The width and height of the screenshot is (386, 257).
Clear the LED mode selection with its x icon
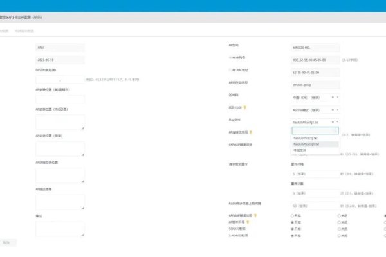click(x=333, y=110)
